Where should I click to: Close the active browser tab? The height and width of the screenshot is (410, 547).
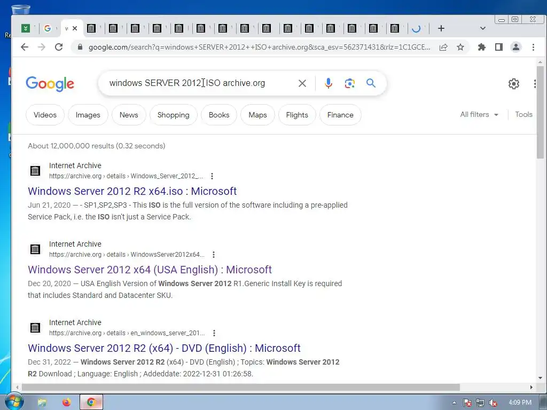tap(75, 28)
